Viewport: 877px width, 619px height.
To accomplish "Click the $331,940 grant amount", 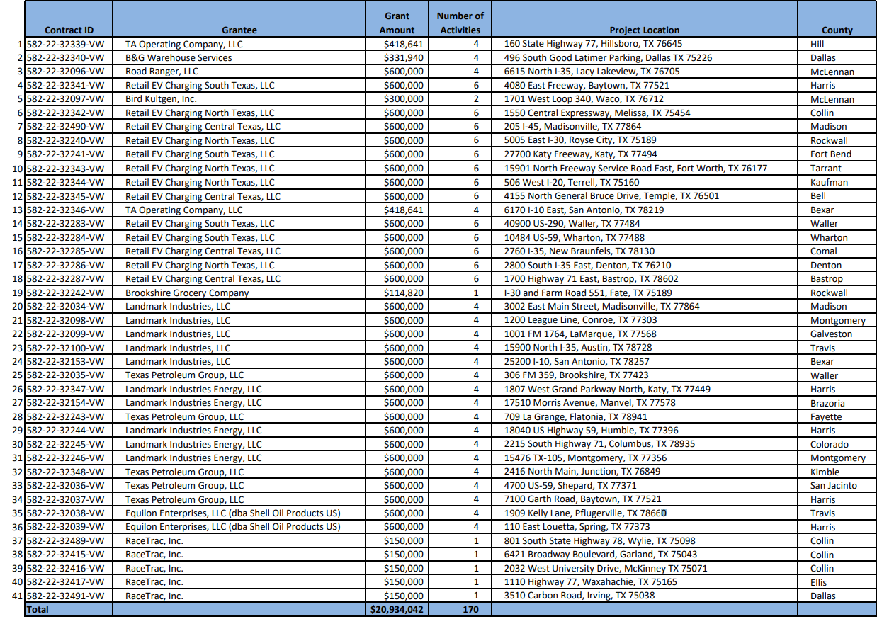I will pos(403,58).
